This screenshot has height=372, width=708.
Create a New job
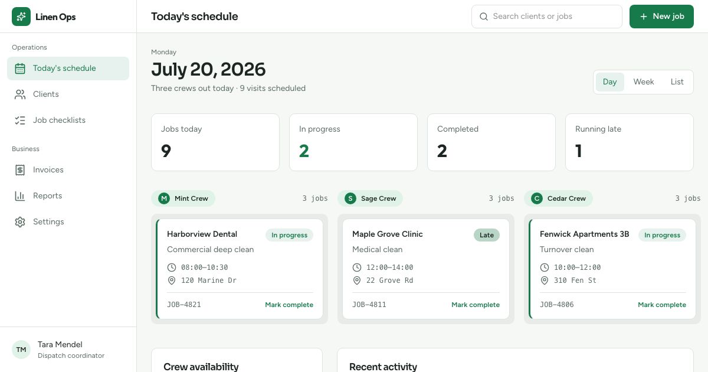(x=661, y=17)
